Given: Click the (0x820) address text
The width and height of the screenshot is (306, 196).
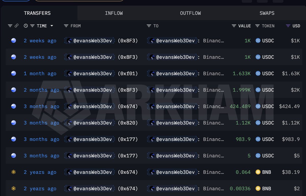Looking at the screenshot, I should [128, 123].
